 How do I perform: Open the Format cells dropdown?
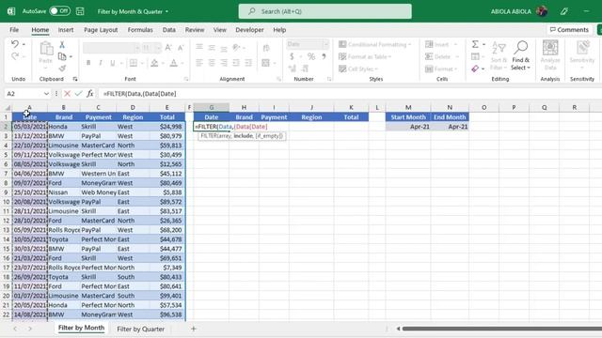click(x=441, y=69)
